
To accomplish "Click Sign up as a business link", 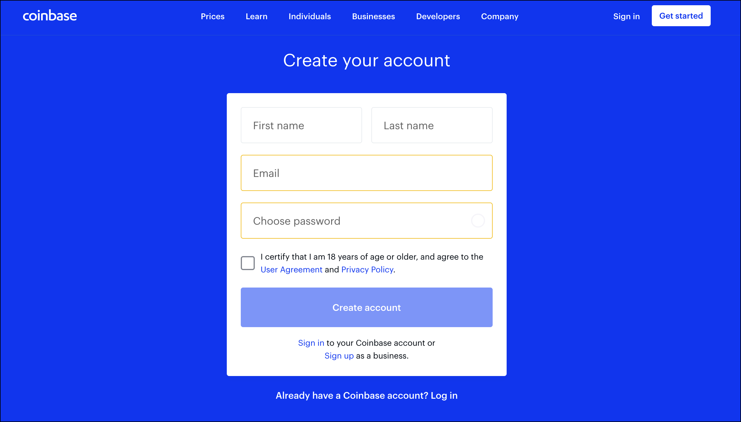I will pos(339,356).
